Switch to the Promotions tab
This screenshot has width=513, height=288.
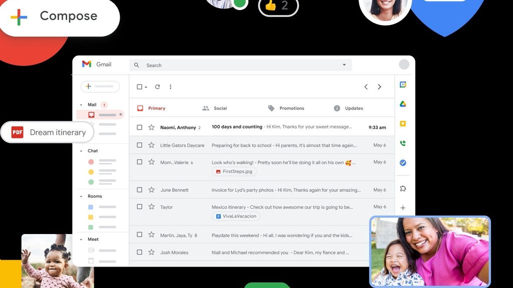[286, 108]
